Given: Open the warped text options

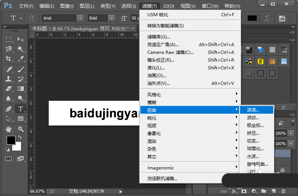Looking at the screenshot, I should pos(267,18).
